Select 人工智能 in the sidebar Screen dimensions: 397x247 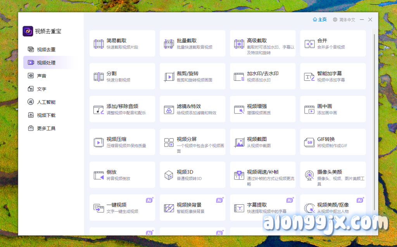click(46, 102)
